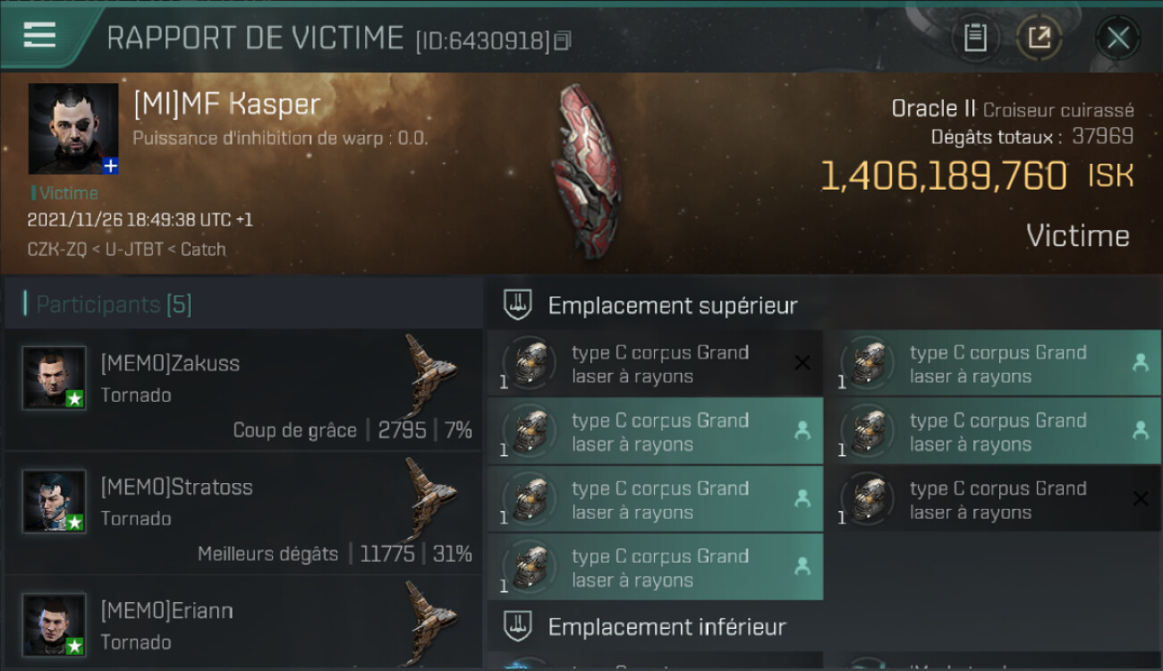Open the CZK-ZQ < U-JTBT < Catch location link

(126, 249)
